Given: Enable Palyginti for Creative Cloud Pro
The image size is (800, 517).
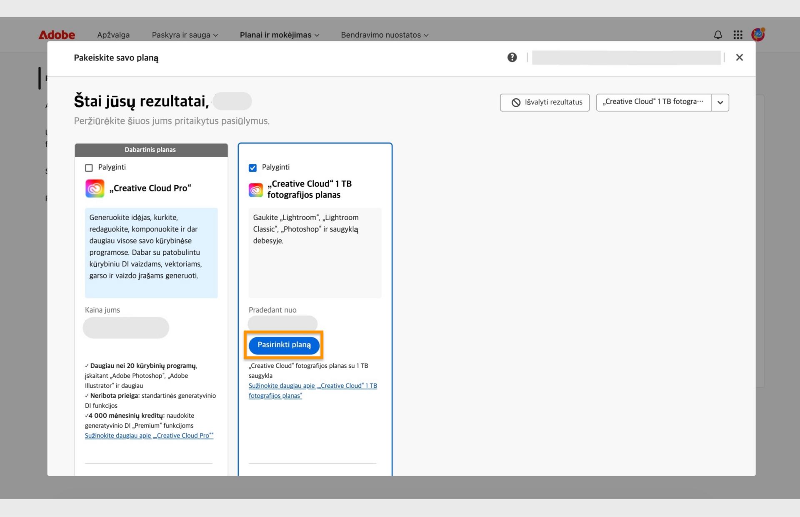Looking at the screenshot, I should point(89,168).
